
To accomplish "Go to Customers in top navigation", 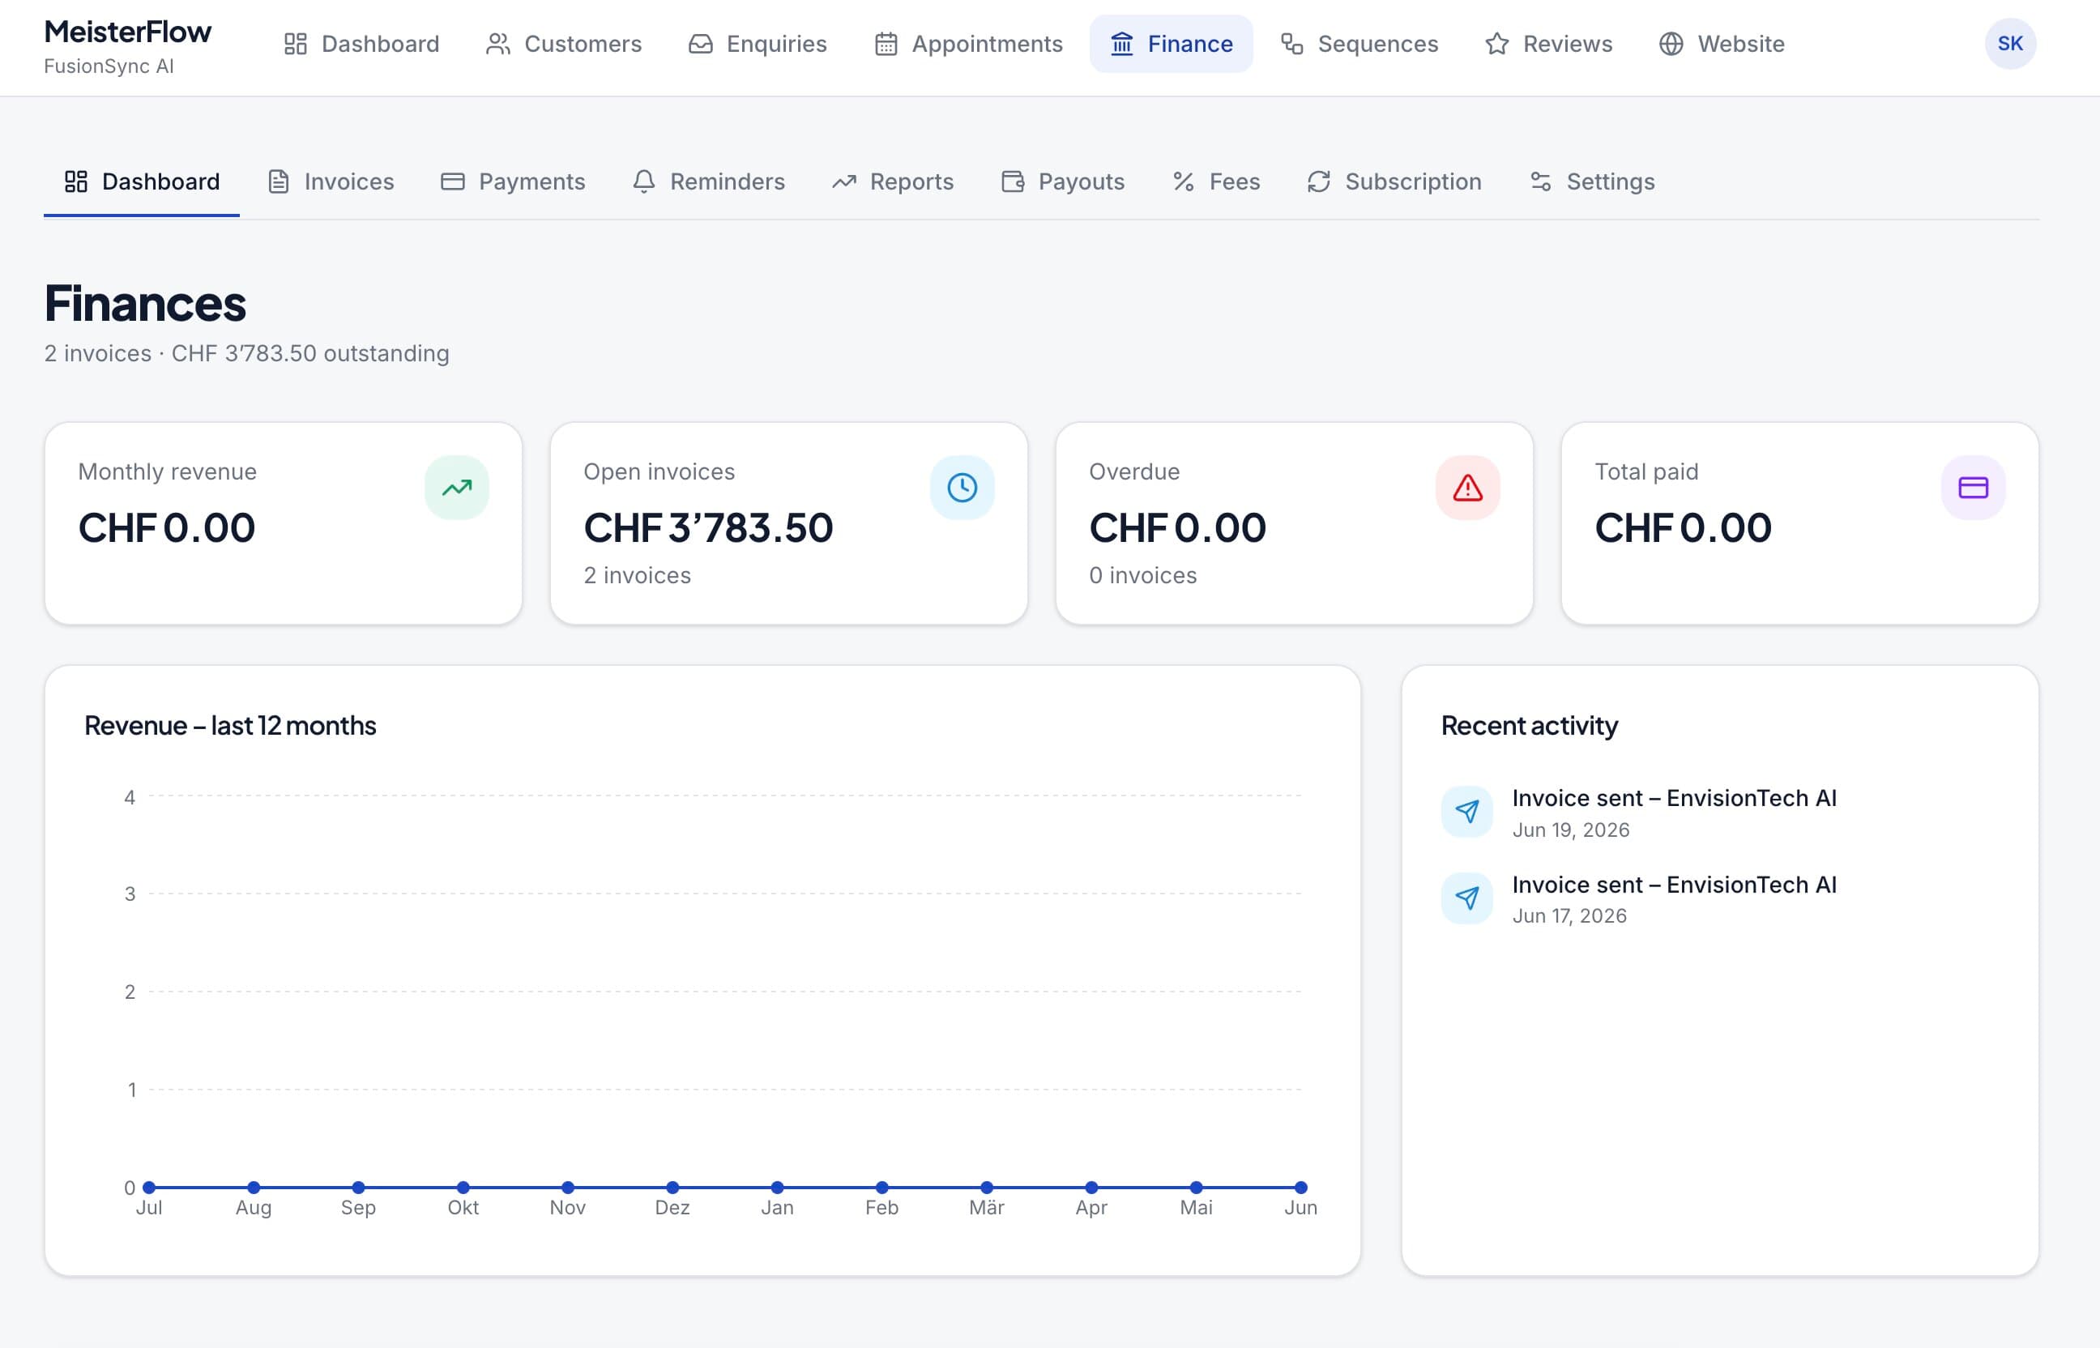I will tap(564, 44).
